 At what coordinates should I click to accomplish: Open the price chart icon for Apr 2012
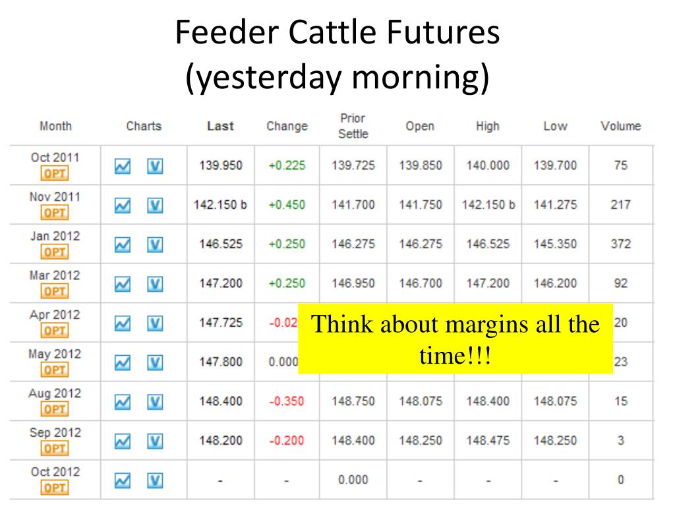tap(123, 323)
